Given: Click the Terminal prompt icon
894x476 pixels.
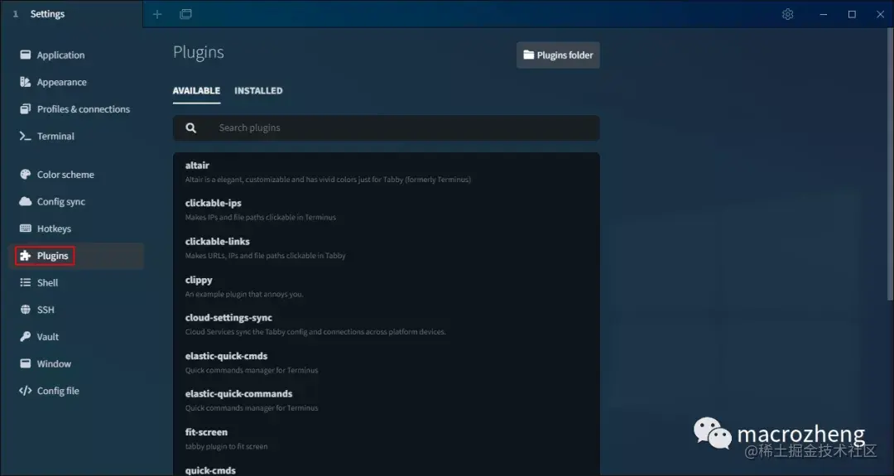Looking at the screenshot, I should pos(25,137).
